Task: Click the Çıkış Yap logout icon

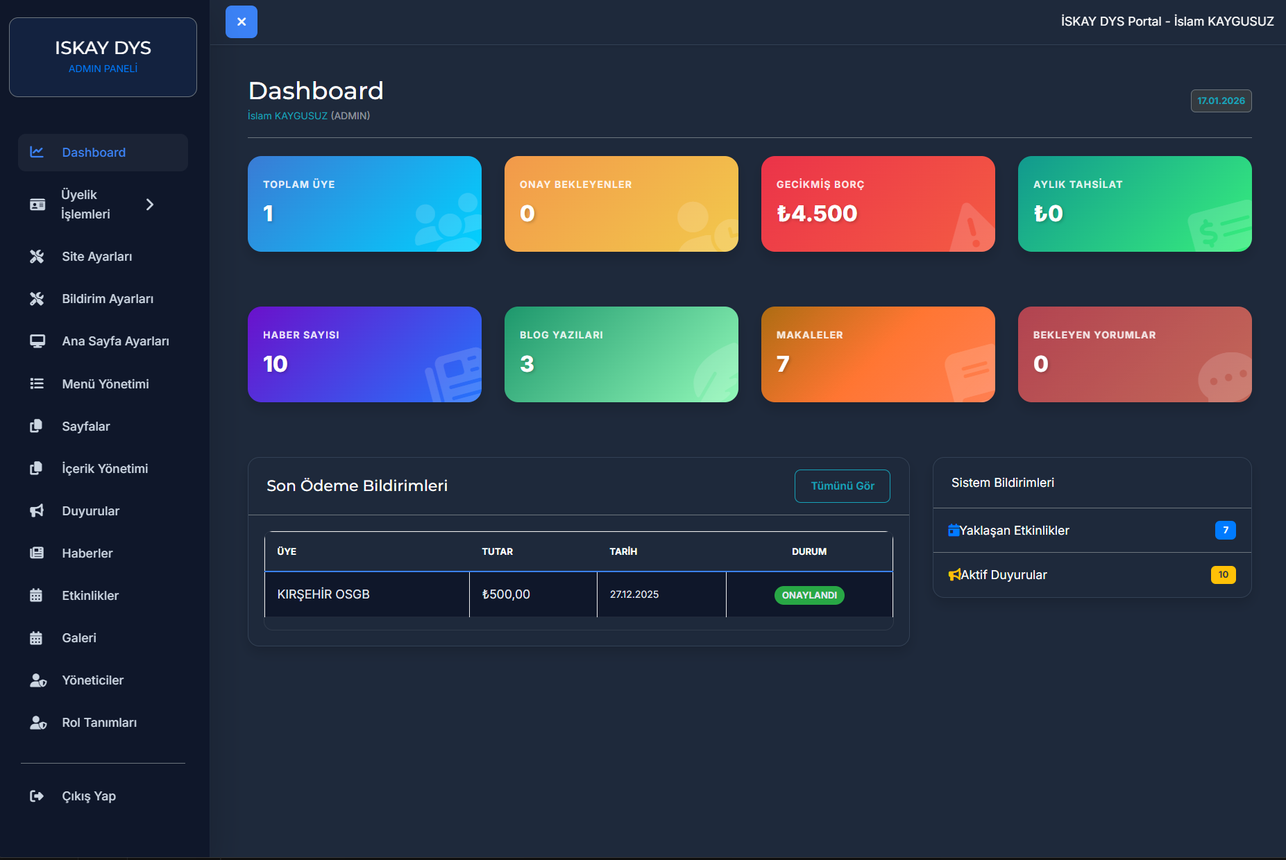Action: [x=37, y=796]
